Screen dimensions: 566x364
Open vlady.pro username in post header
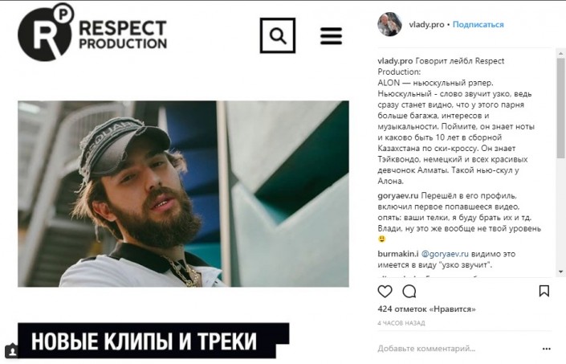pos(426,25)
